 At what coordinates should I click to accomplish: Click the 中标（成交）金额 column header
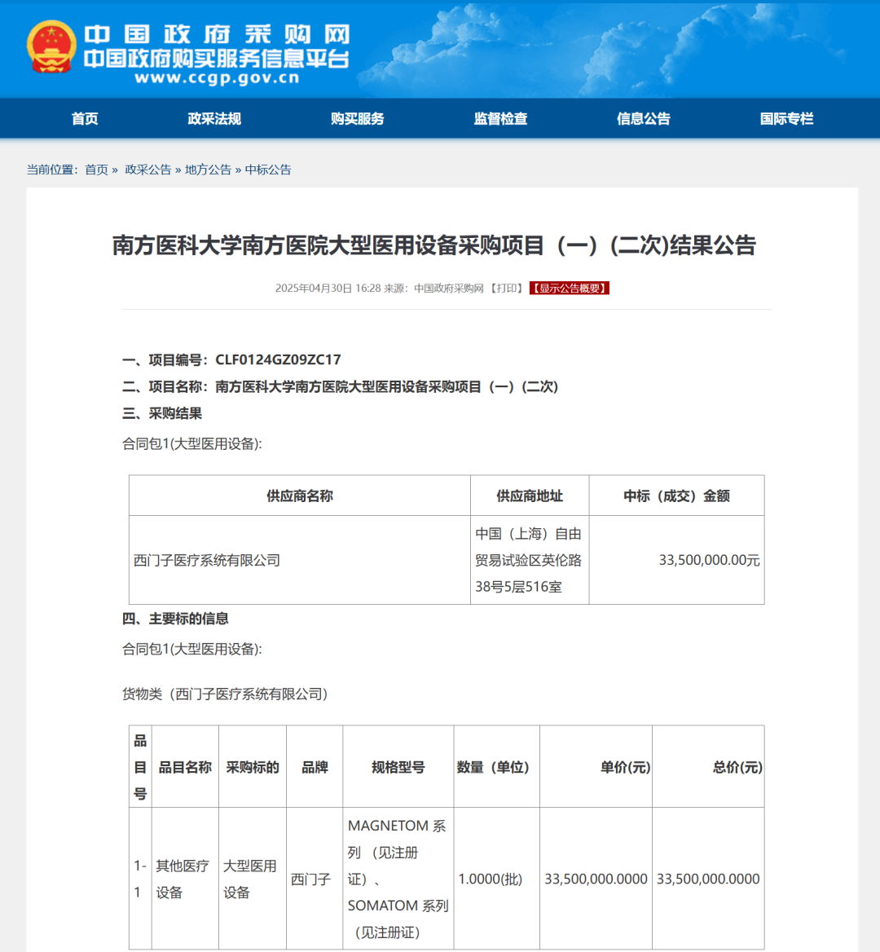point(676,496)
